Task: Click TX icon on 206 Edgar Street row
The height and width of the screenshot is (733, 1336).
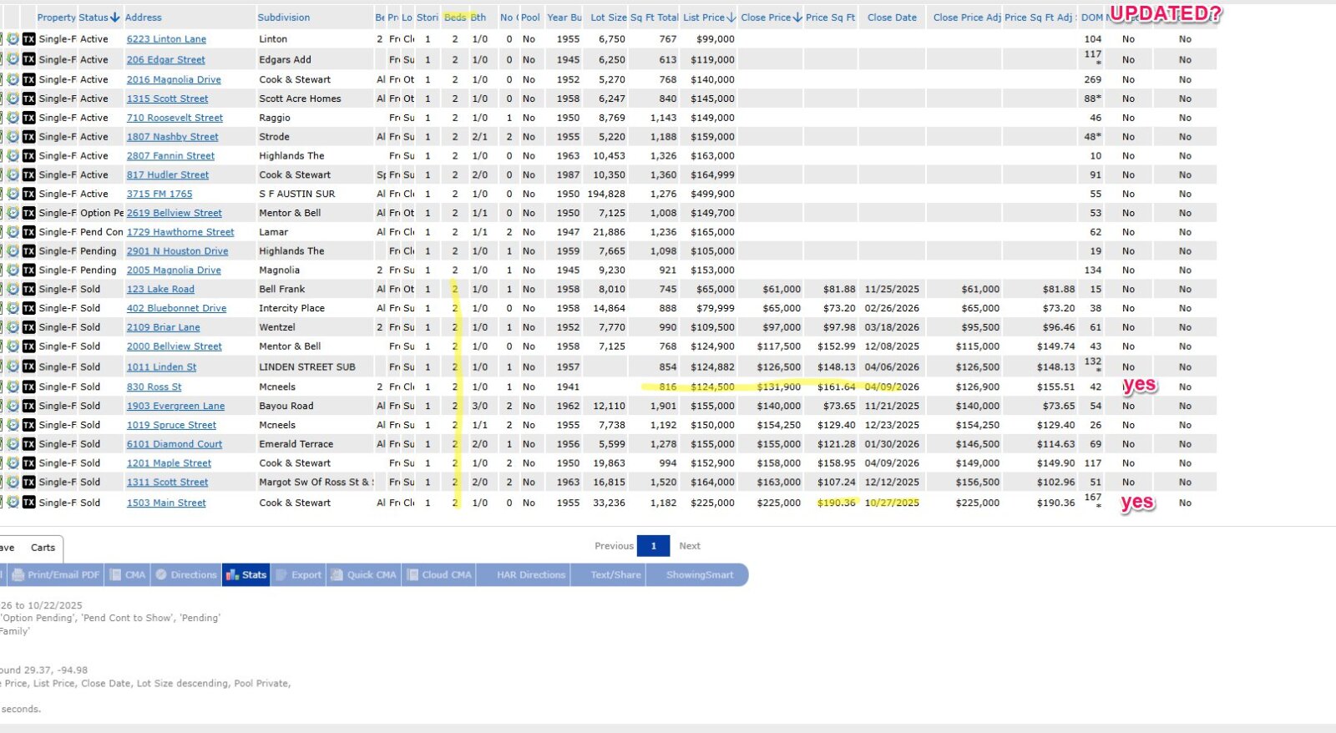Action: [29, 59]
